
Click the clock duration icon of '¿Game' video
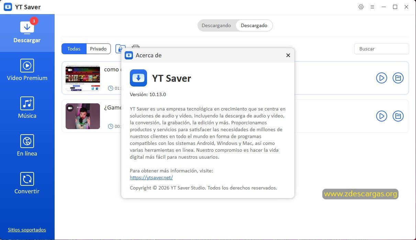click(x=111, y=126)
